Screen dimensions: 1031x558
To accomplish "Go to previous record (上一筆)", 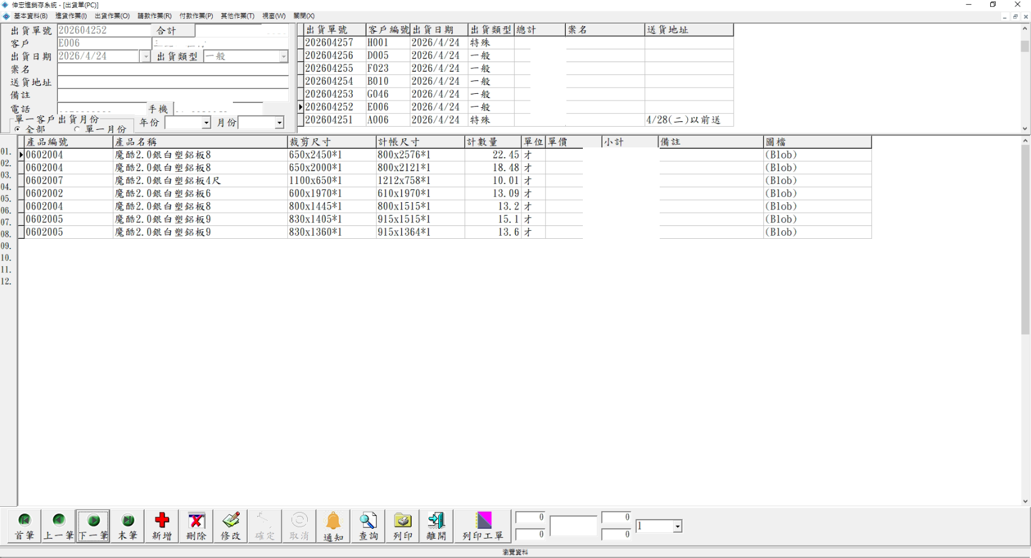I will click(x=59, y=526).
